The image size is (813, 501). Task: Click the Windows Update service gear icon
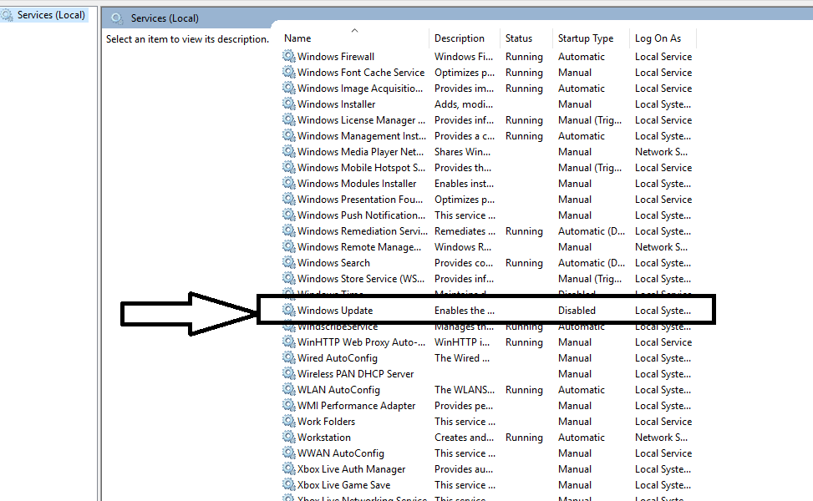[x=289, y=311]
